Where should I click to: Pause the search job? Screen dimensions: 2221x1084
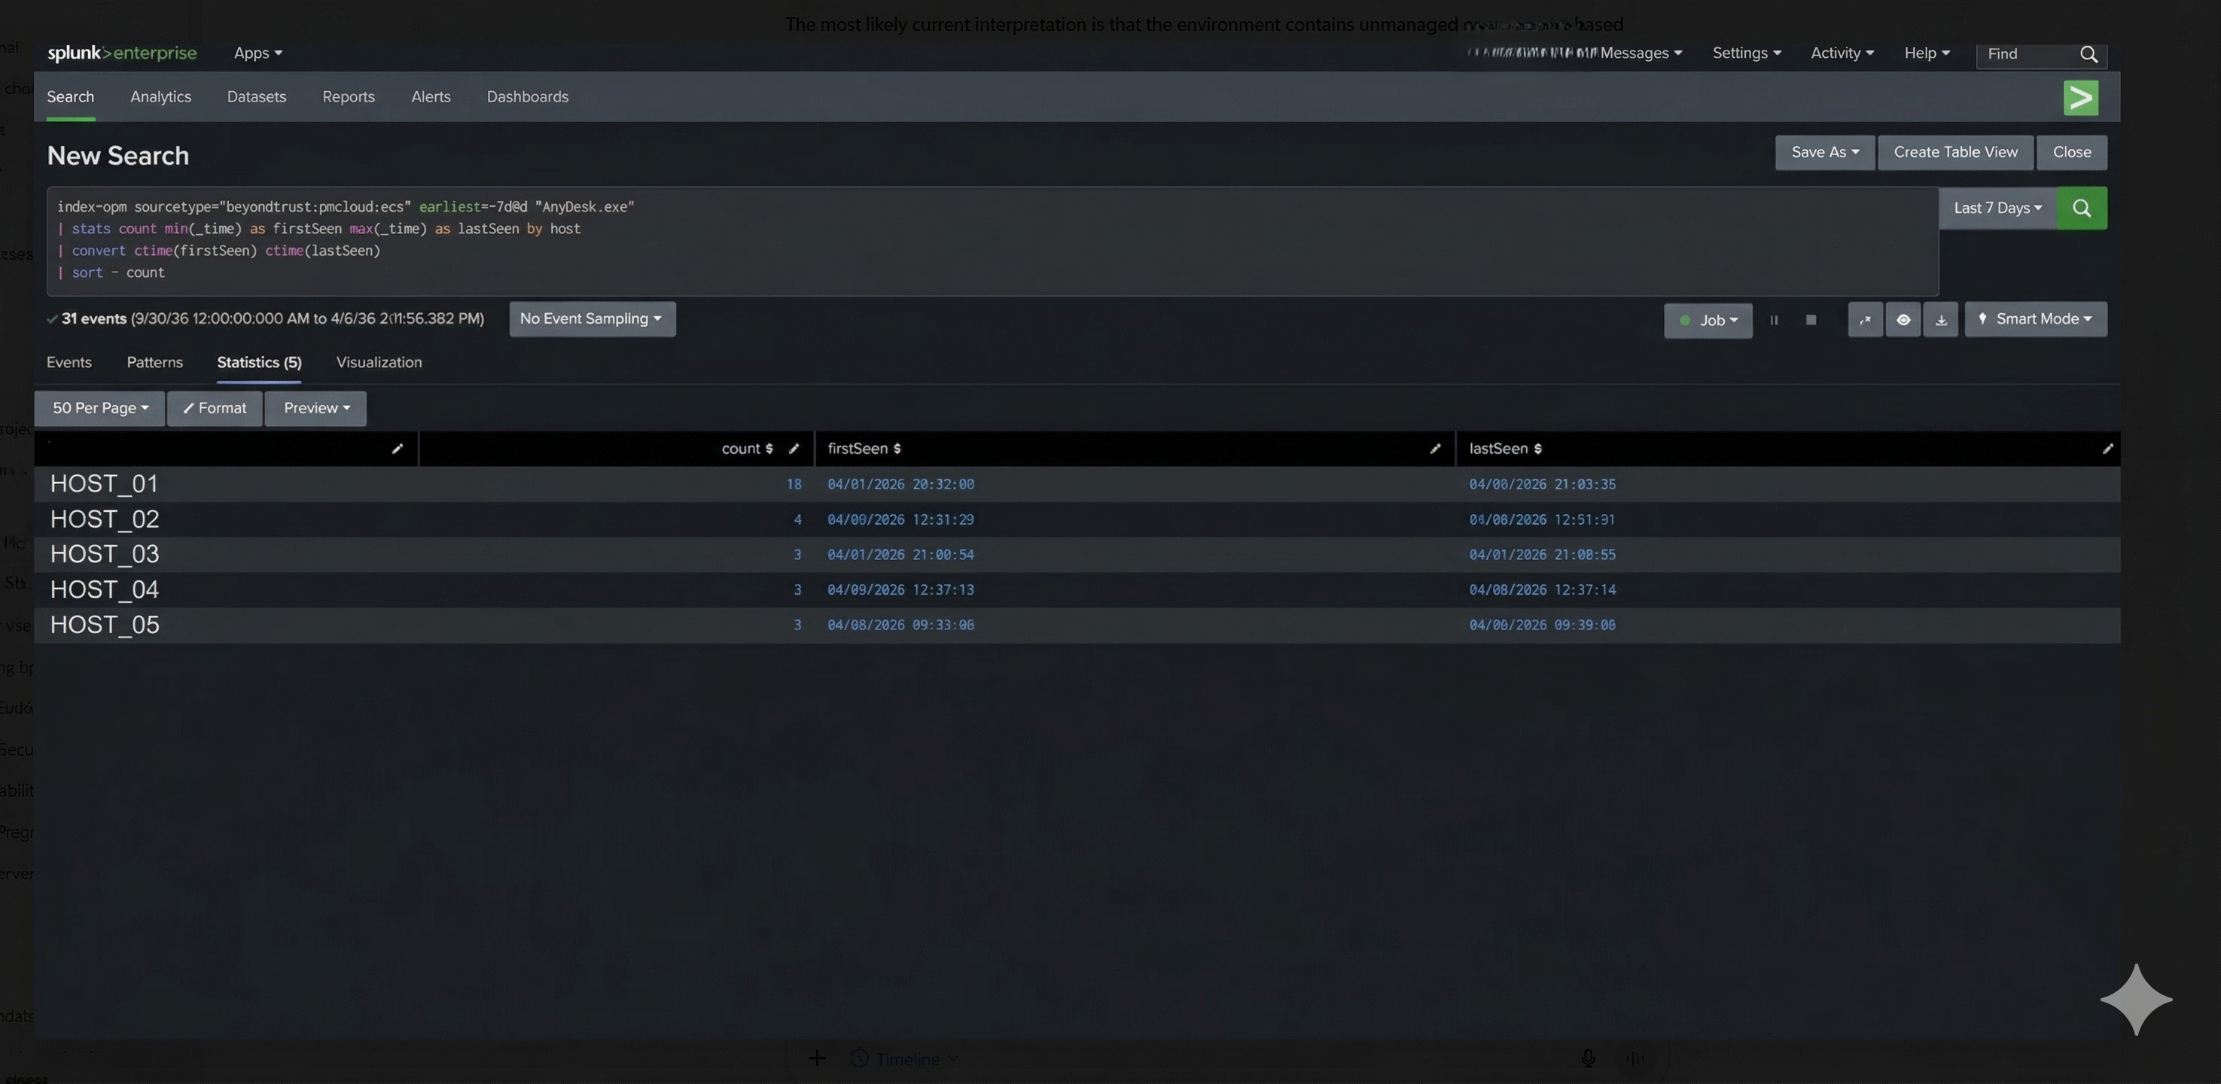tap(1774, 320)
